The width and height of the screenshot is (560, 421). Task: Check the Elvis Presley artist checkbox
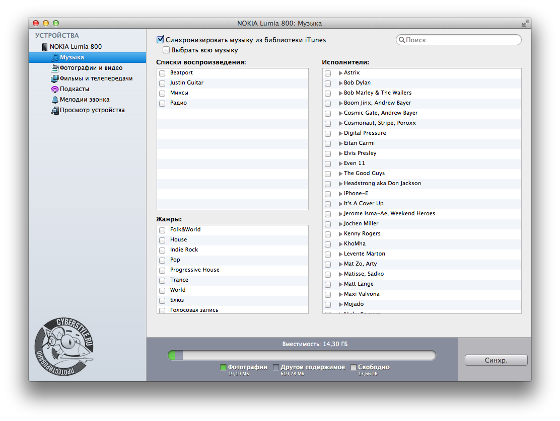coord(328,154)
